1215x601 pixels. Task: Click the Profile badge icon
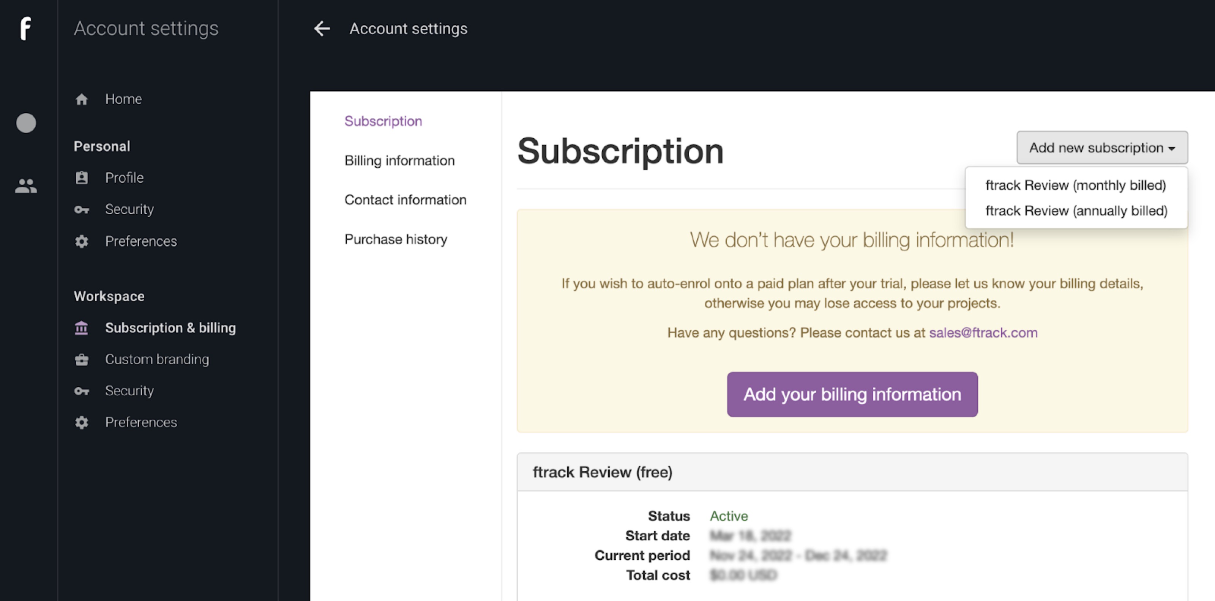tap(82, 178)
